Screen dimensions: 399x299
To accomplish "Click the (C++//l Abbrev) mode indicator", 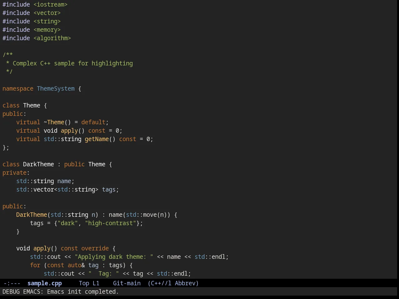I will [x=173, y=283].
